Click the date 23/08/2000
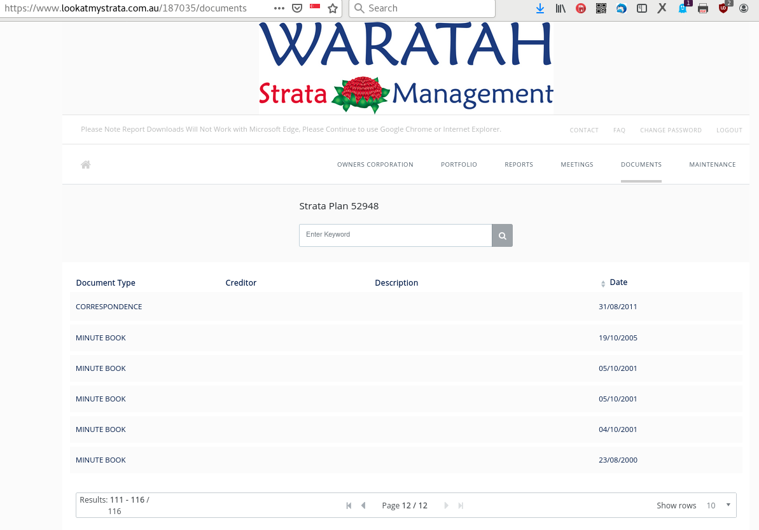The height and width of the screenshot is (530, 759). click(x=618, y=460)
